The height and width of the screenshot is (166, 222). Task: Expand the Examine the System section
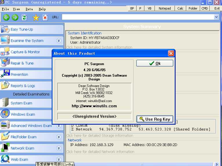pos(59,40)
